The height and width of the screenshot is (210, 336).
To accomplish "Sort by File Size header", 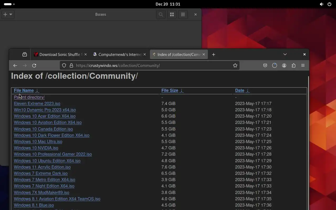I will click(x=170, y=90).
